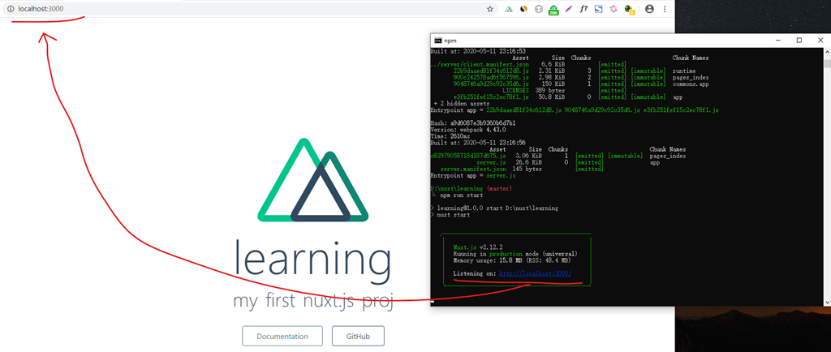
Task: Click 'server.manifest.json' asset row
Action: pos(522,169)
